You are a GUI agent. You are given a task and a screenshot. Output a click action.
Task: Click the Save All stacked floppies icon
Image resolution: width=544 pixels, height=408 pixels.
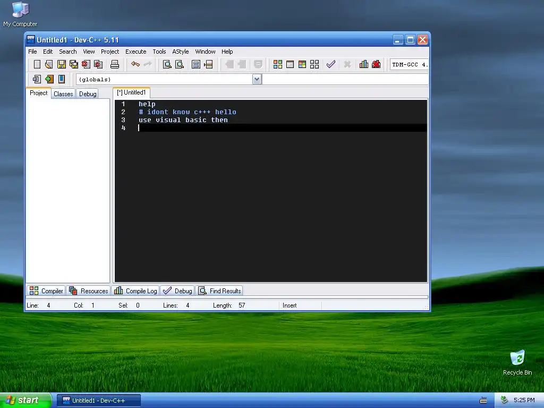point(73,64)
